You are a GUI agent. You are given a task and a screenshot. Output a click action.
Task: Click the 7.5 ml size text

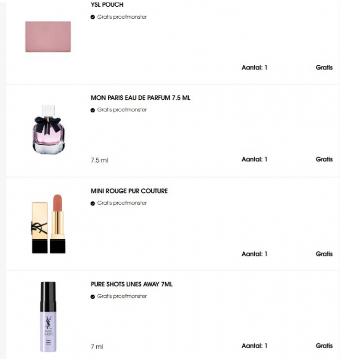pyautogui.click(x=99, y=160)
